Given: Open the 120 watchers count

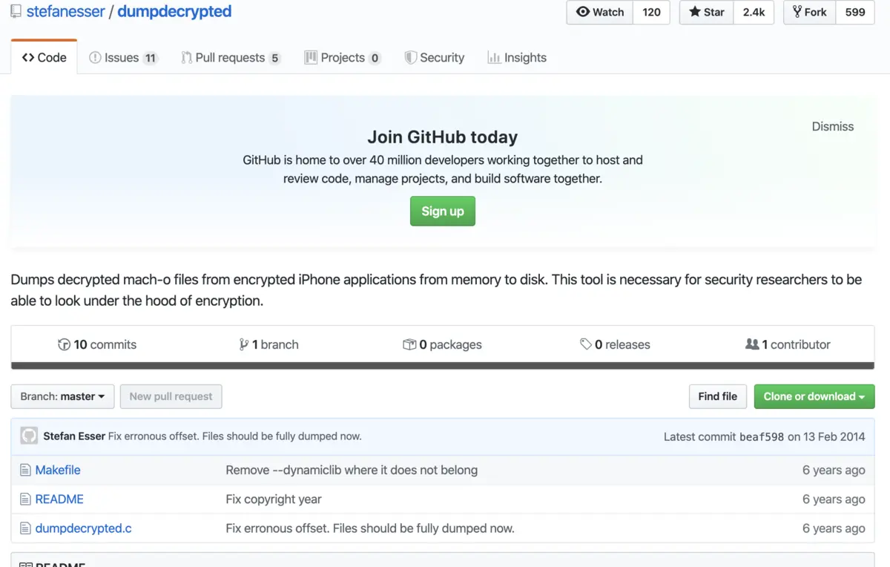Looking at the screenshot, I should tap(651, 12).
